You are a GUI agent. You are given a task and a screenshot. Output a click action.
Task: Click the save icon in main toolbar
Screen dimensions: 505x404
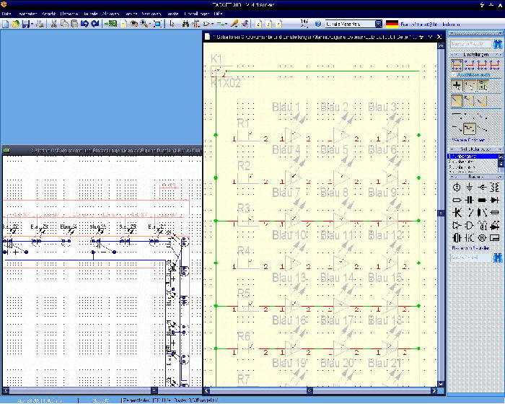[27, 24]
